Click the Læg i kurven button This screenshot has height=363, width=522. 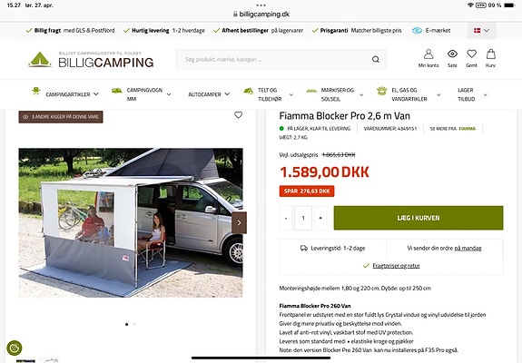click(419, 218)
